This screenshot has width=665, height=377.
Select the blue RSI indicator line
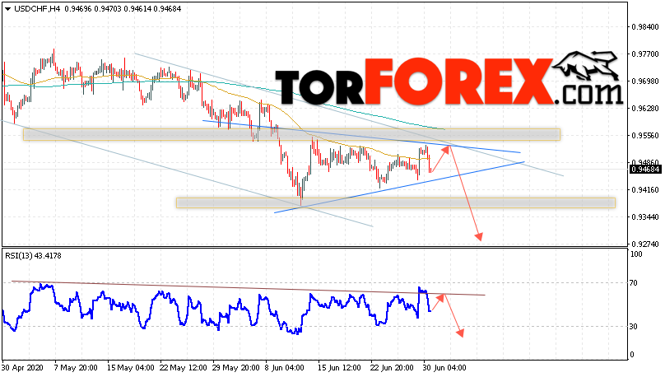tap(216, 309)
